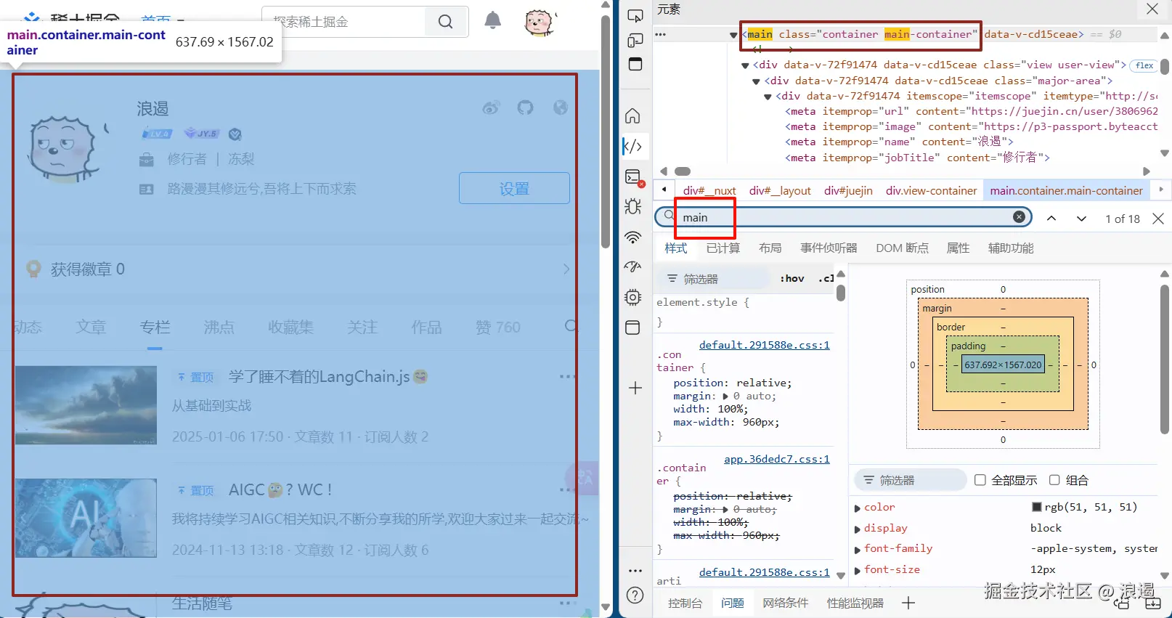Collapse the main container element node
Viewport: 1172px width, 618px height.
point(733,35)
